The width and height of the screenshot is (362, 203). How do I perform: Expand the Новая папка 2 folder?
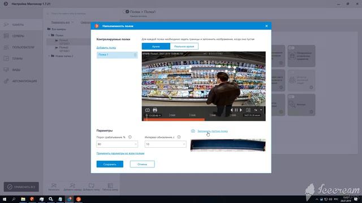49,56
